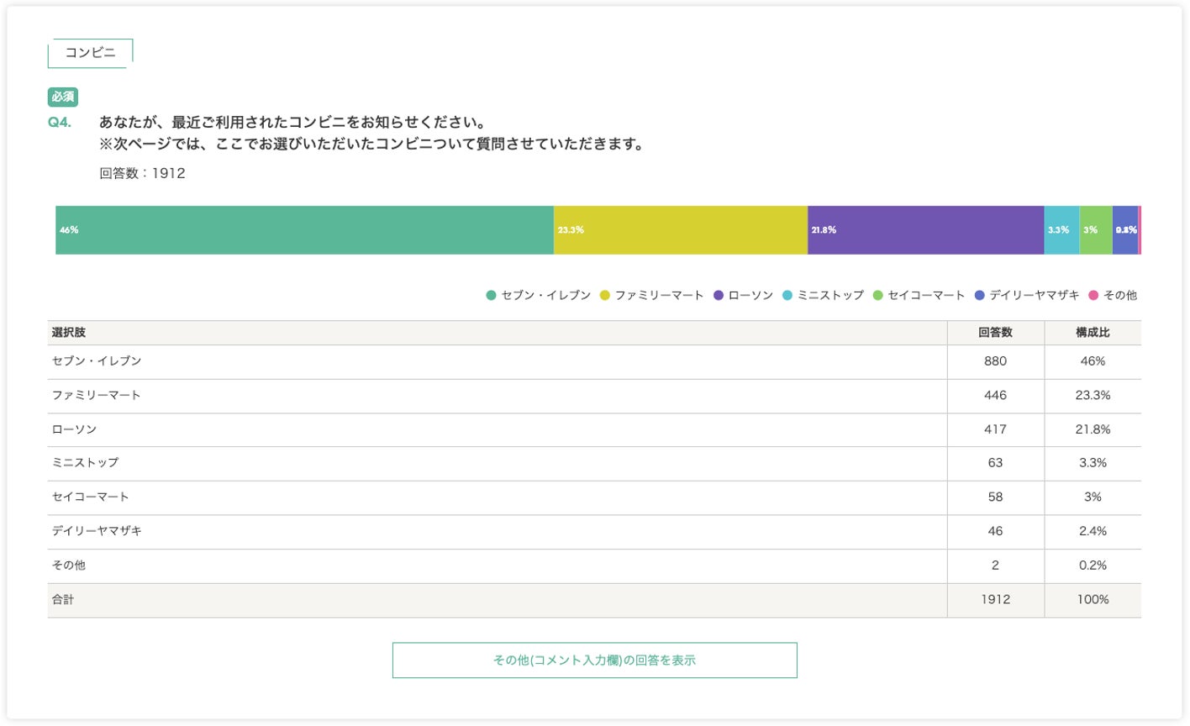The height and width of the screenshot is (726, 1190).
Task: Click the yellow ファミリーマート legend dot
Action: tap(604, 295)
